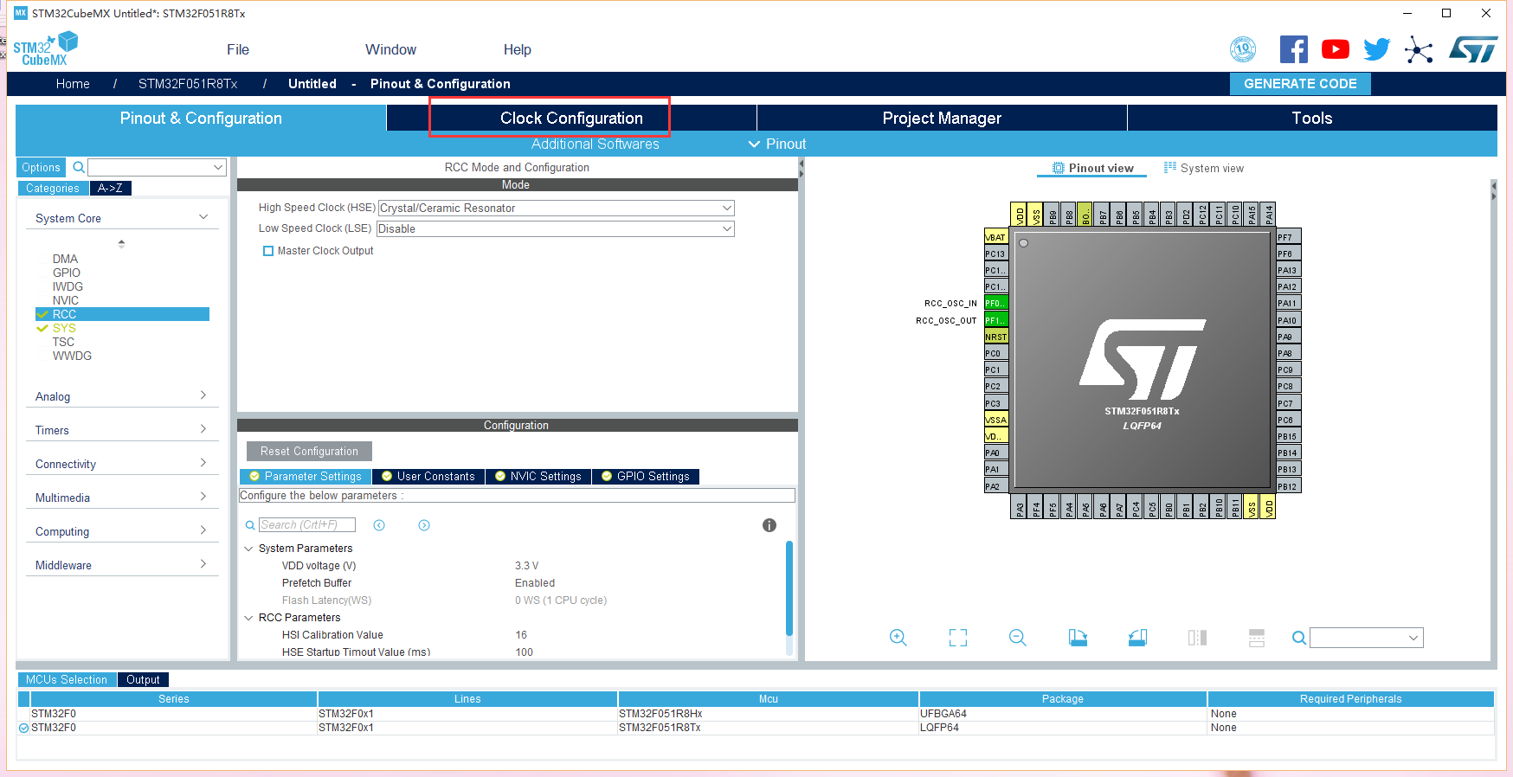Enable the Master Clock Output checkbox
1513x777 pixels.
click(x=268, y=251)
